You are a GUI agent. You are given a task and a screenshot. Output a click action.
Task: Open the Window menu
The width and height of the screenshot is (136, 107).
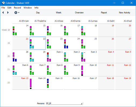pos(28,8)
